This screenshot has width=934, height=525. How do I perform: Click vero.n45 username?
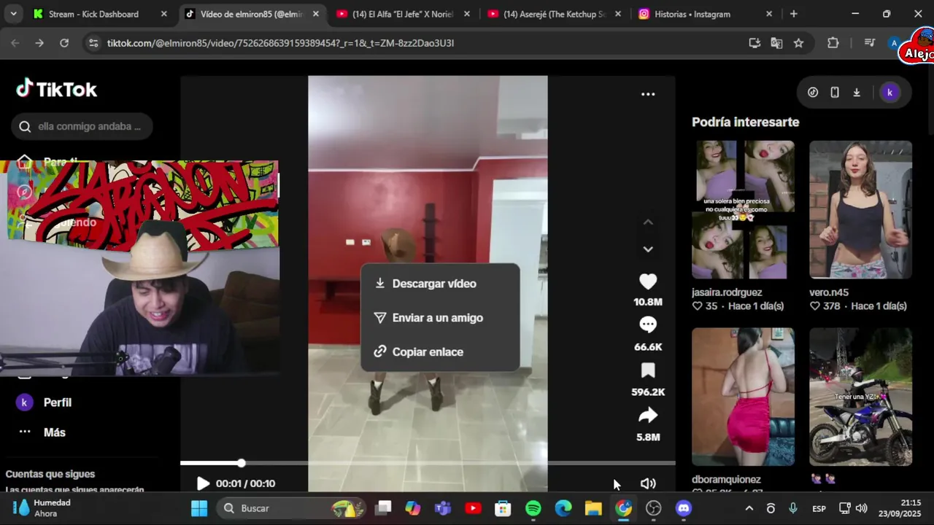tap(829, 292)
